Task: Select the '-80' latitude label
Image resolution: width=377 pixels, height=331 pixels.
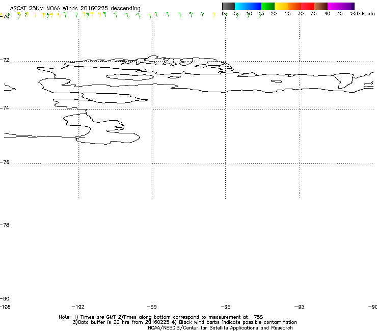Action: 5,299
